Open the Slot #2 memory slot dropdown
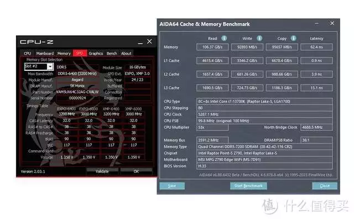354x220 pixels. [x=50, y=66]
